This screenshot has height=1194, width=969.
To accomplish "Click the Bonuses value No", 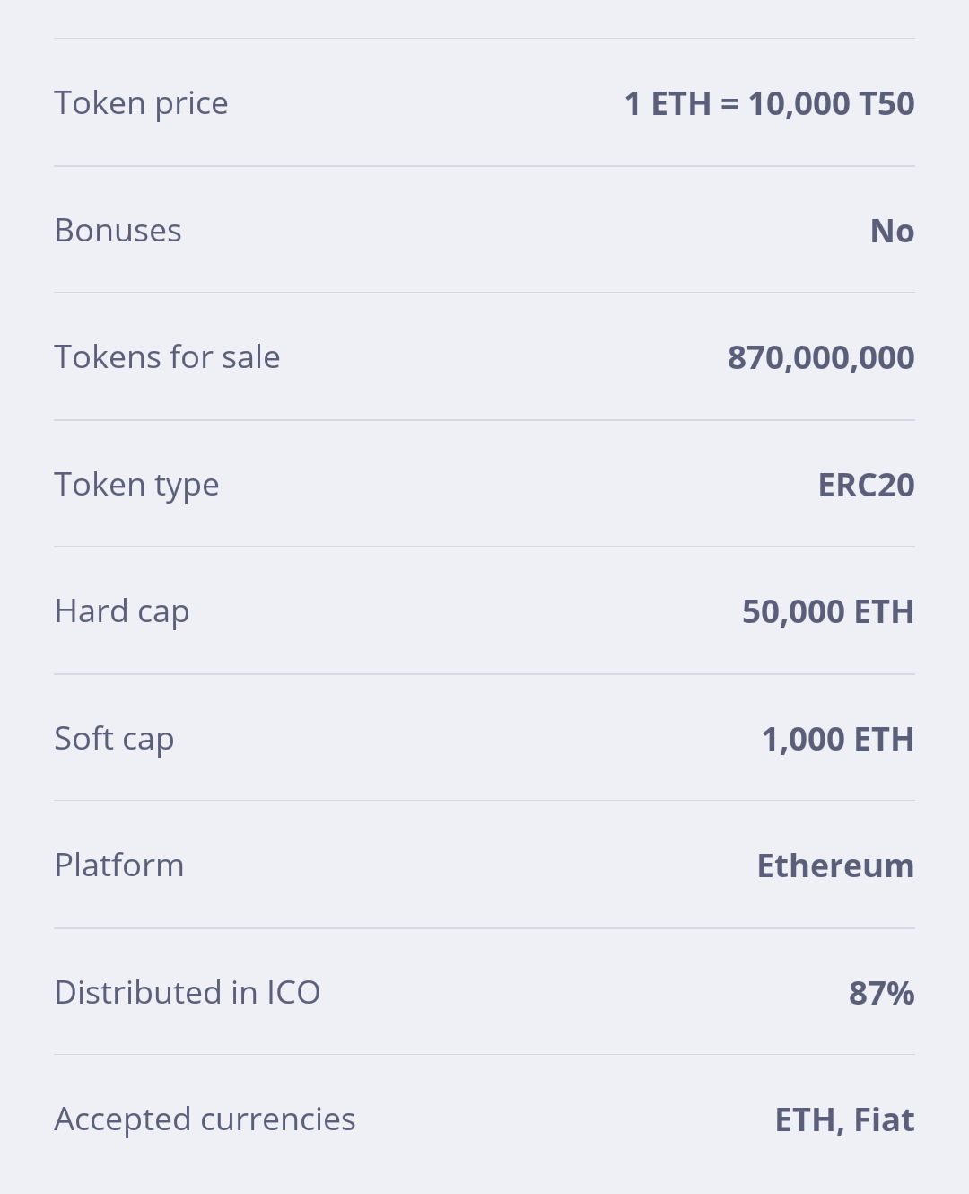I will tap(893, 231).
